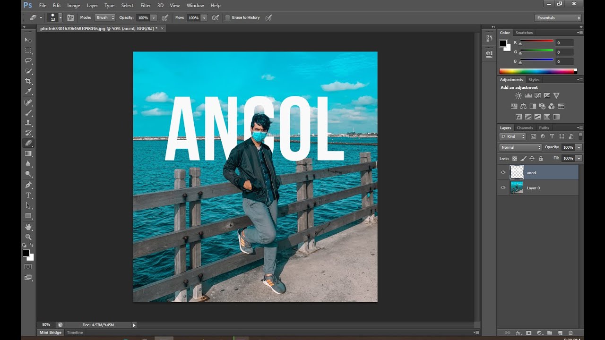Screen dimensions: 605x340
Task: Select the History Brush tool
Action: point(28,133)
